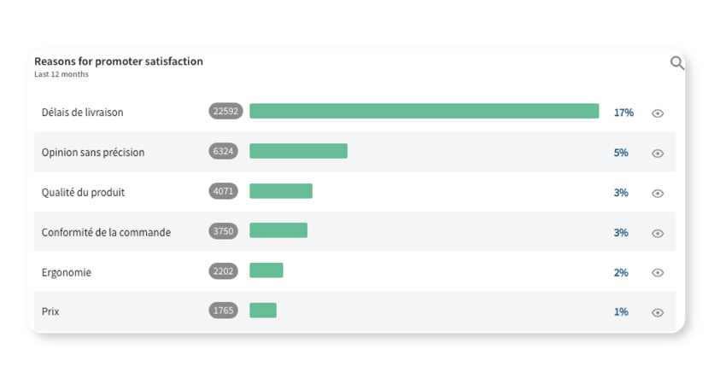The width and height of the screenshot is (726, 372).
Task: Toggle eye icon for Délais de livraison
Action: [658, 113]
